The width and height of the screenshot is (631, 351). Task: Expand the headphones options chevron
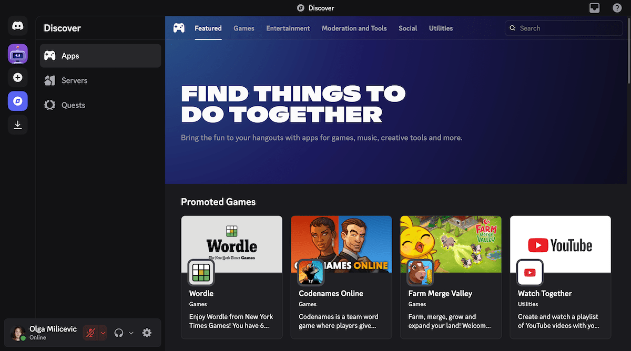pos(130,333)
